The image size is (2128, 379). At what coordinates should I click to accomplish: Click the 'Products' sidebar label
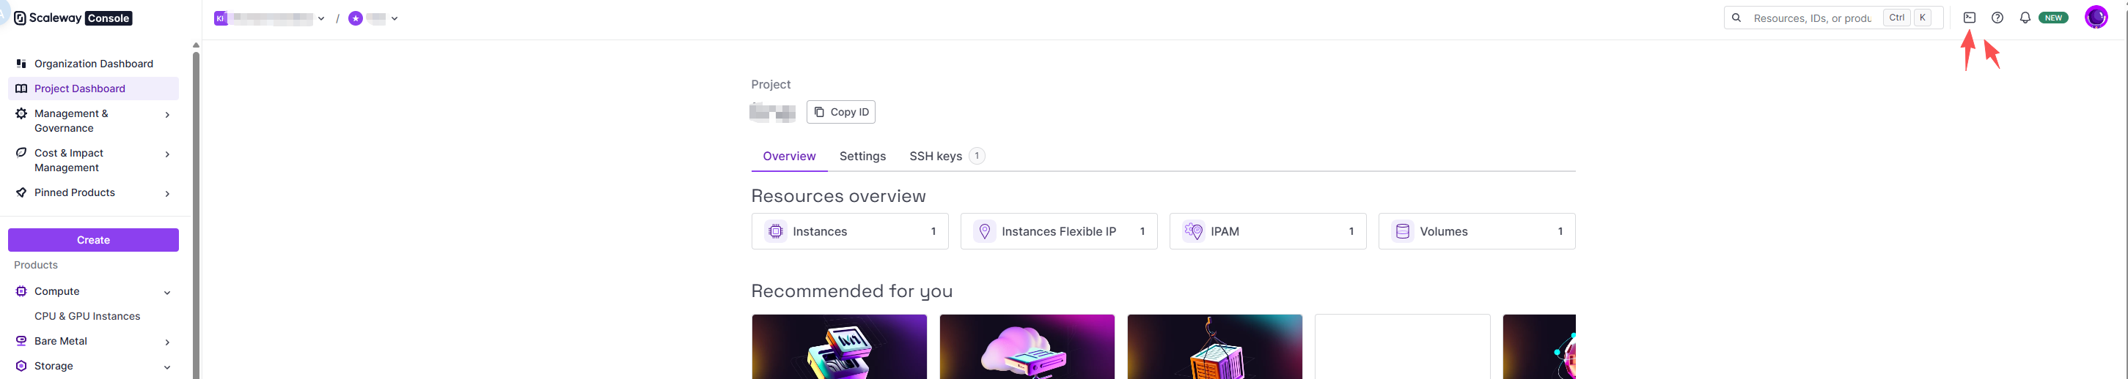(x=35, y=264)
